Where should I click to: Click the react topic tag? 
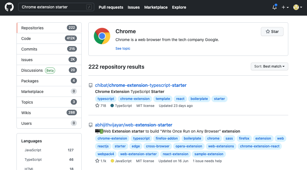[x=180, y=99]
